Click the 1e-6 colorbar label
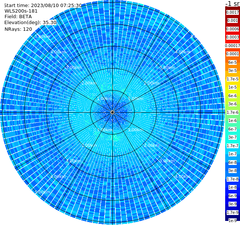The image size is (240, 225). tap(233, 120)
